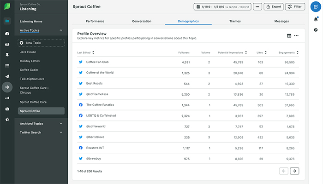
Task: Click Twitter icon beside @baristalove
Action: (x=81, y=137)
